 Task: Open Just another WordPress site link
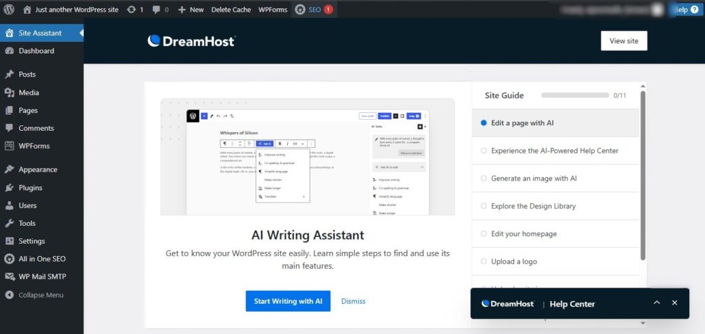tap(77, 10)
